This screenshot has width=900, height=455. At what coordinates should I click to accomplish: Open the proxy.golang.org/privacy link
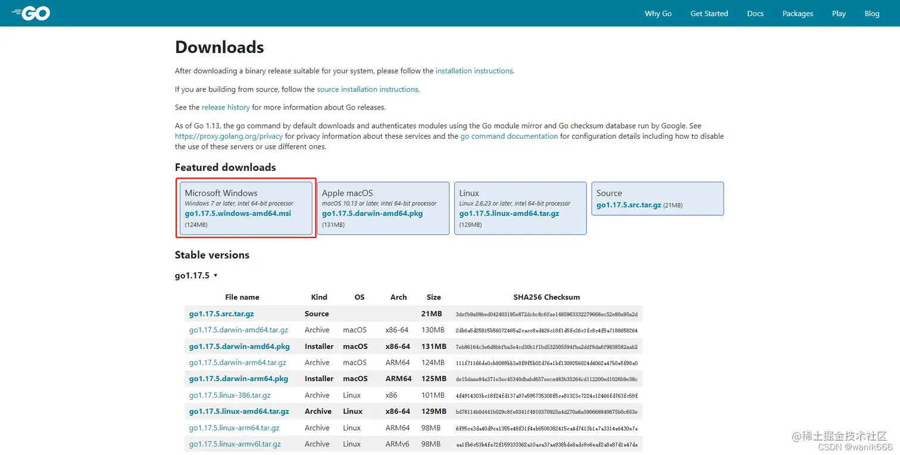pyautogui.click(x=229, y=136)
